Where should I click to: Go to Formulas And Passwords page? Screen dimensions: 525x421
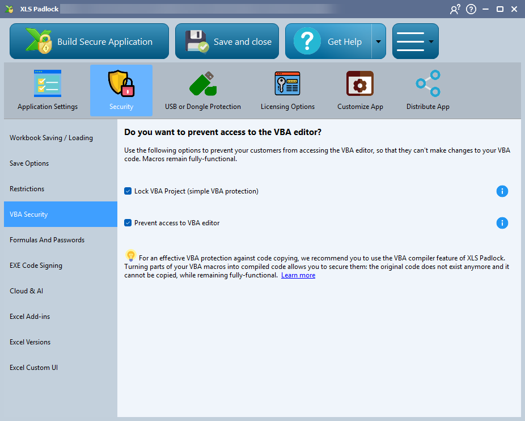coord(61,239)
